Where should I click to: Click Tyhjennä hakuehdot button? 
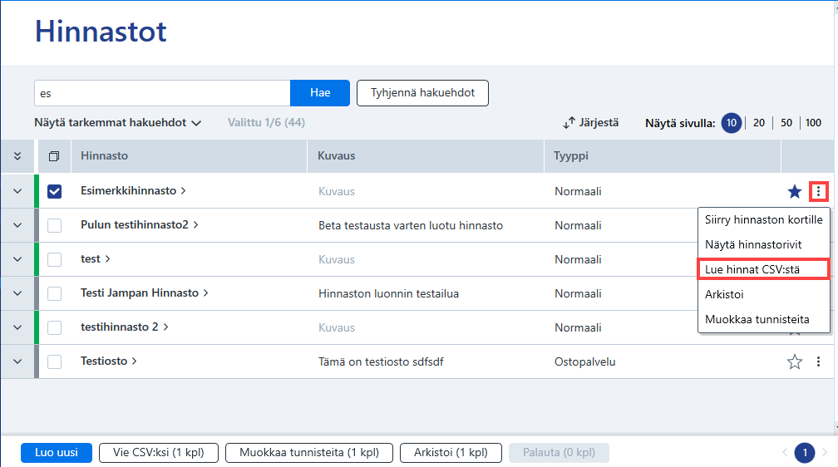[x=422, y=93]
